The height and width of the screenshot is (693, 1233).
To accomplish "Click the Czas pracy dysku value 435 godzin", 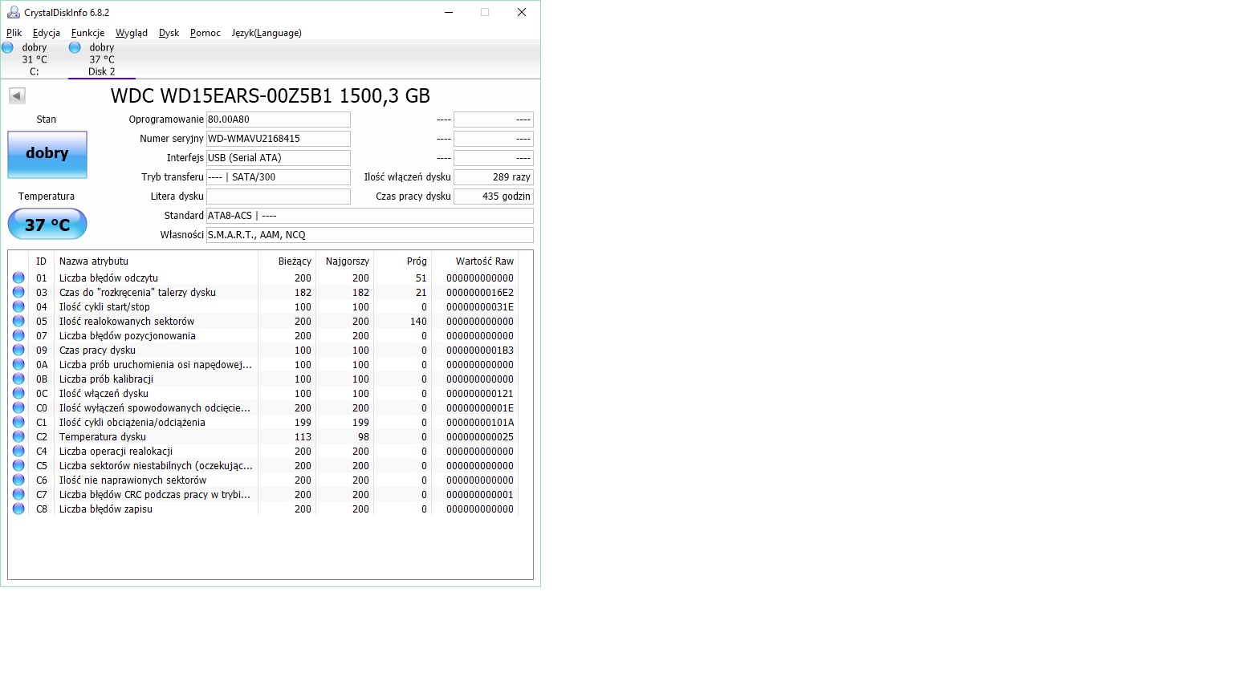I will click(x=494, y=197).
